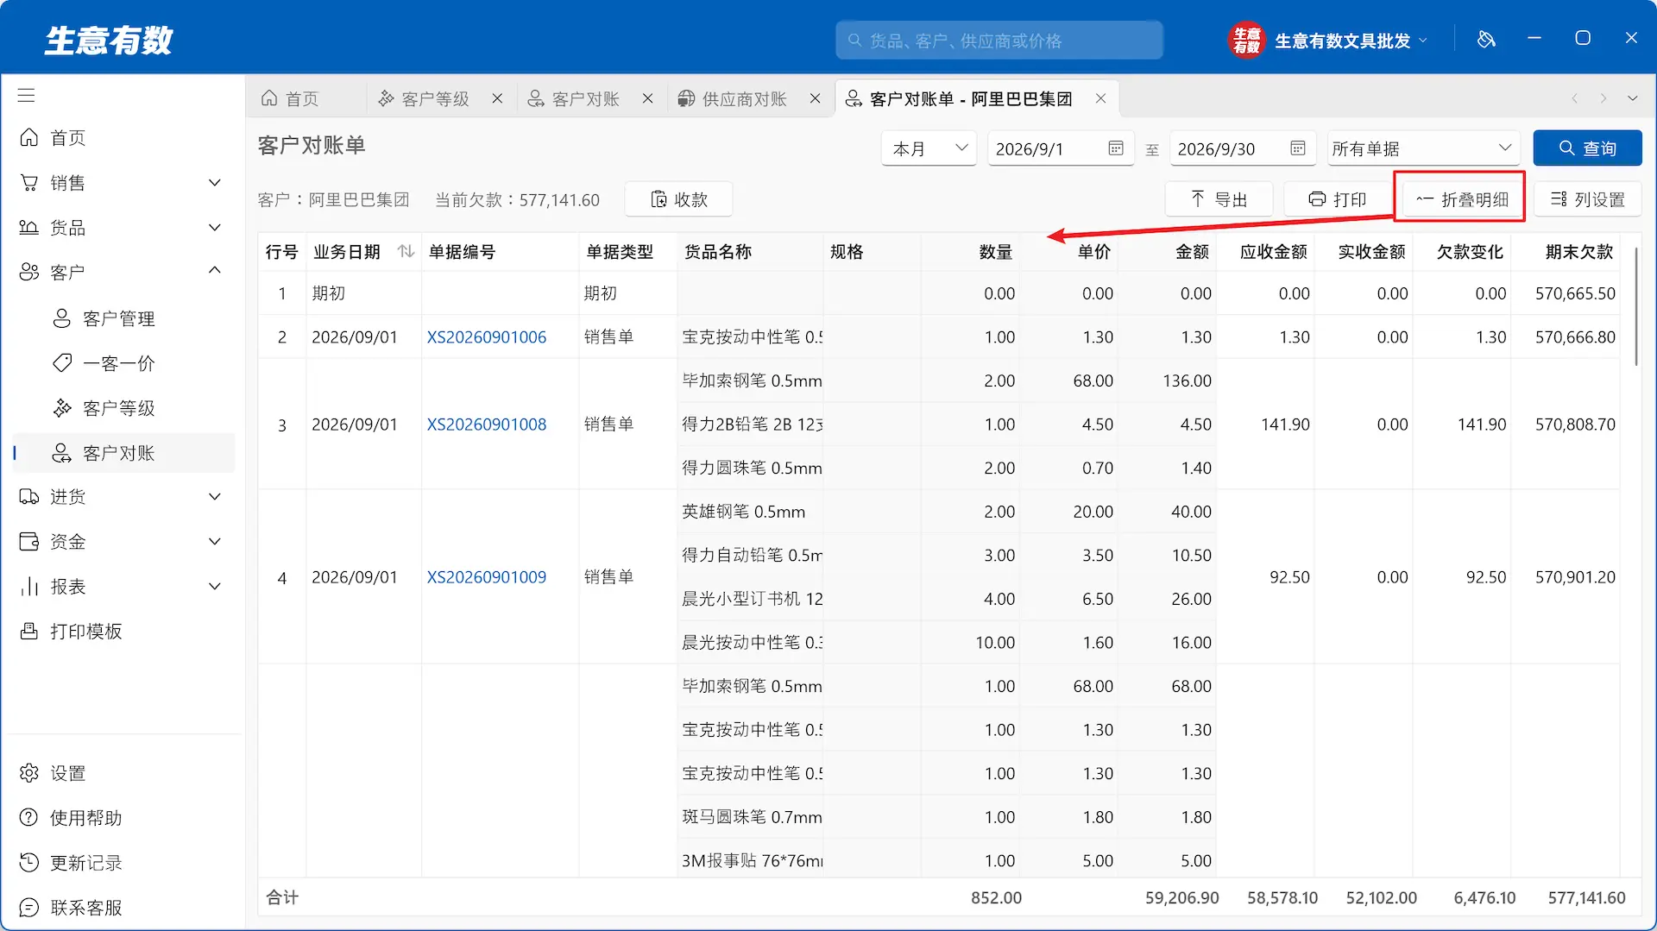
Task: Click the 打印 print button
Action: (x=1338, y=199)
